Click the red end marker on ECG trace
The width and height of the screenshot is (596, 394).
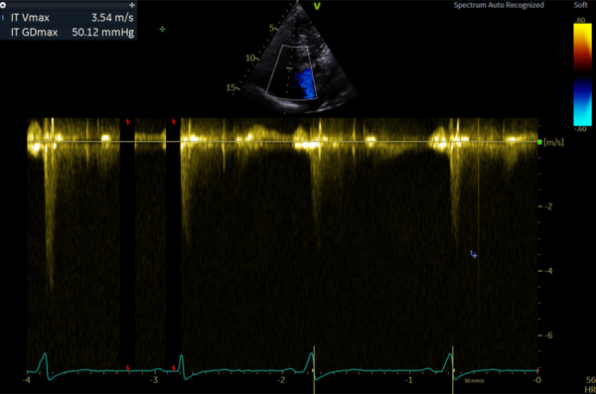point(537,369)
